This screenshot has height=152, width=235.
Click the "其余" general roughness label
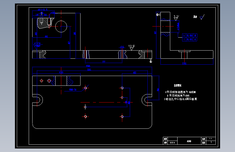click(x=195, y=17)
